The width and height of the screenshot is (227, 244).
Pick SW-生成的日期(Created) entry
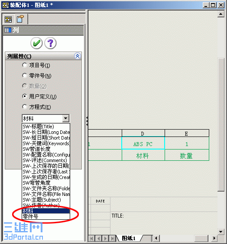coord(46,177)
